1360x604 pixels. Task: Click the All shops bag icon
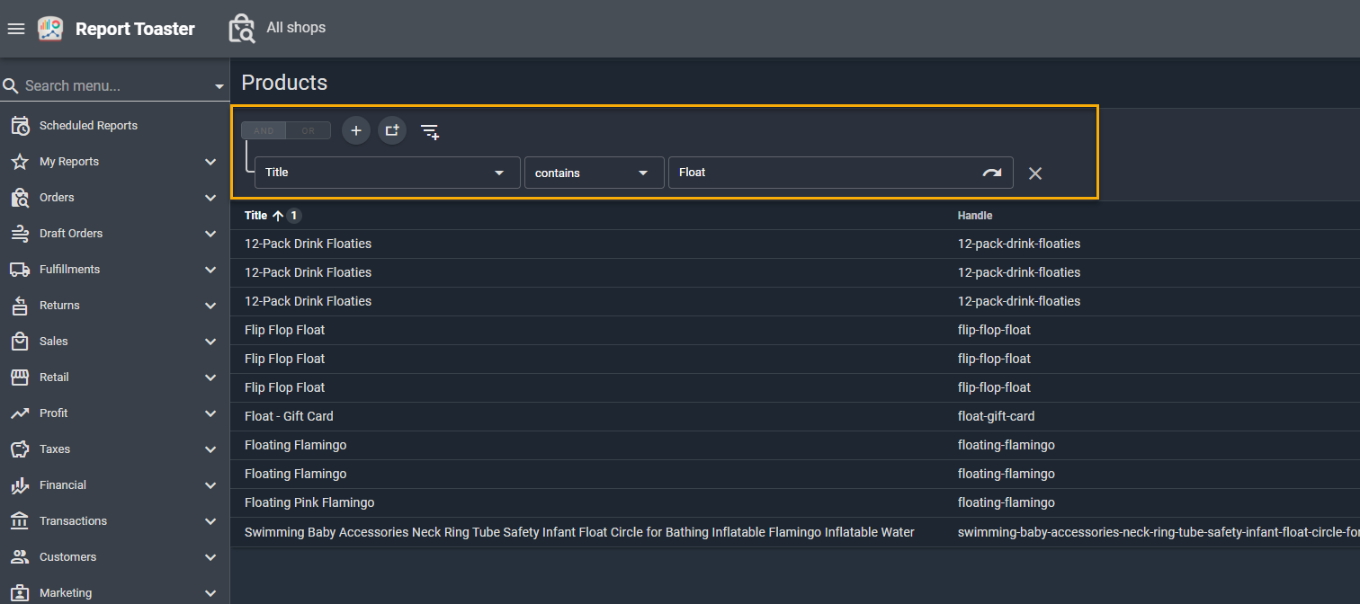pyautogui.click(x=242, y=29)
